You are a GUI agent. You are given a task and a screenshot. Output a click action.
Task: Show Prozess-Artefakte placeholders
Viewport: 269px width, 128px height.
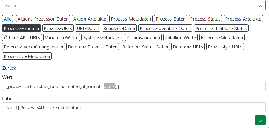(x=243, y=19)
